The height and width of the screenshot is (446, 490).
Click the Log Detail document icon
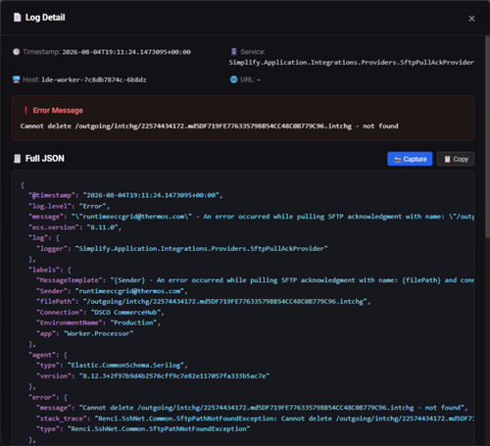pyautogui.click(x=17, y=18)
